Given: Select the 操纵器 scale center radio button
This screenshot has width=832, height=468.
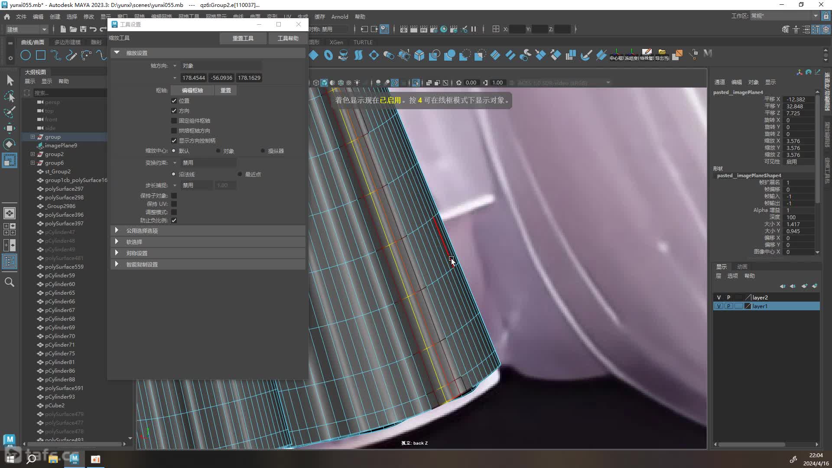Looking at the screenshot, I should pyautogui.click(x=263, y=151).
